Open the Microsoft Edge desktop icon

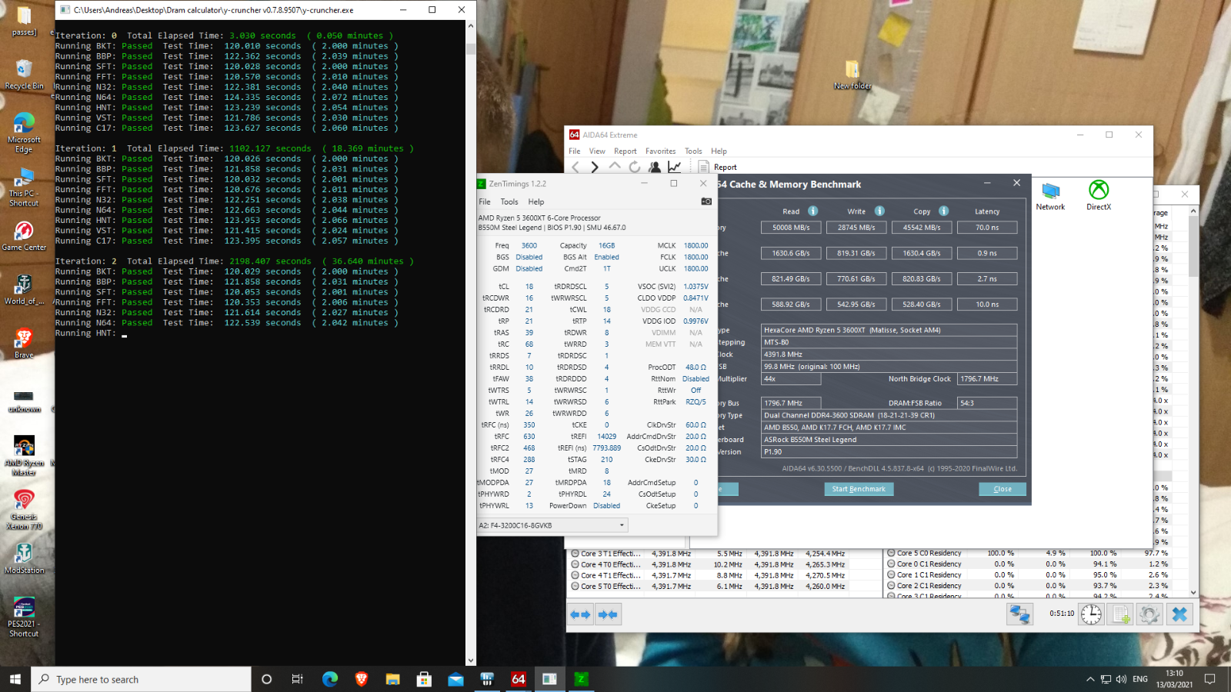[24, 132]
